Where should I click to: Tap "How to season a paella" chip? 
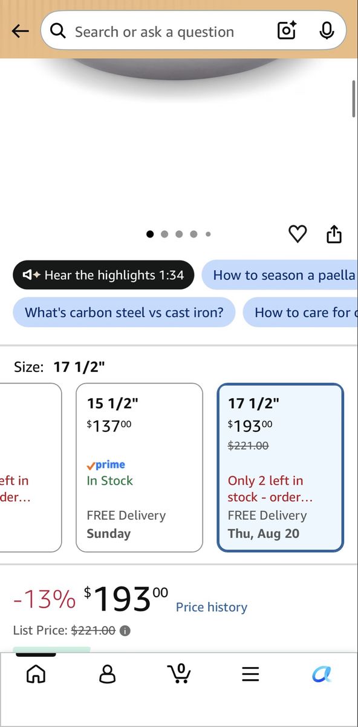280,275
